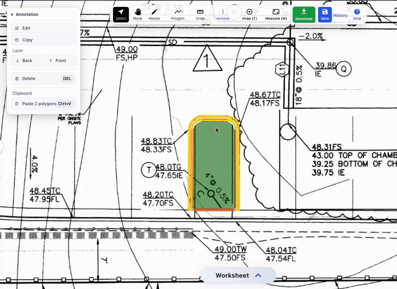The image size is (397, 289).
Task: Open the Measure (M) tool
Action: (276, 14)
